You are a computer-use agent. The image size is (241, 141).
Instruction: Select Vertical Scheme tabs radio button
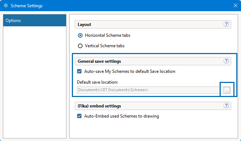pos(80,46)
